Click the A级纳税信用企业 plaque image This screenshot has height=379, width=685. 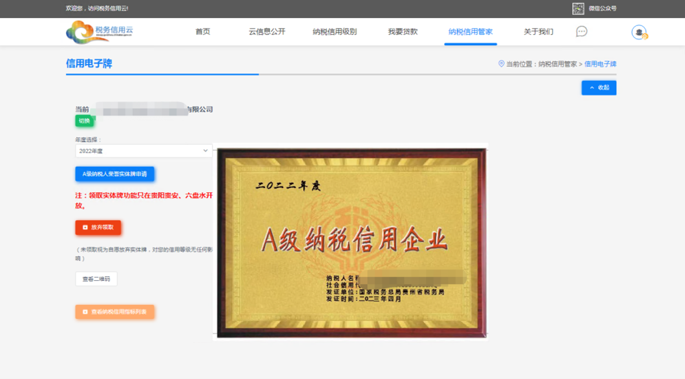pyautogui.click(x=352, y=243)
